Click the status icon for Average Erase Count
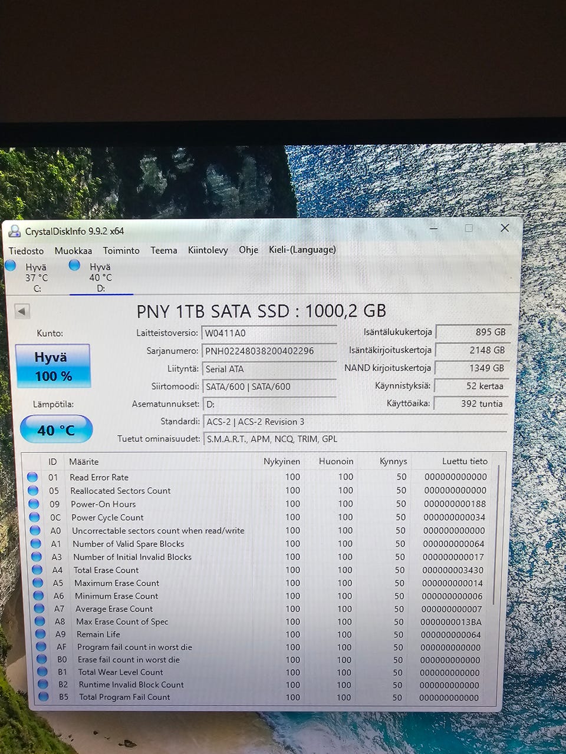Viewport: 566px width, 754px height. tap(39, 609)
